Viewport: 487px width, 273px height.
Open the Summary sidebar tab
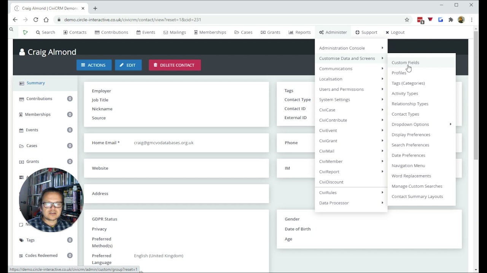tap(45, 83)
